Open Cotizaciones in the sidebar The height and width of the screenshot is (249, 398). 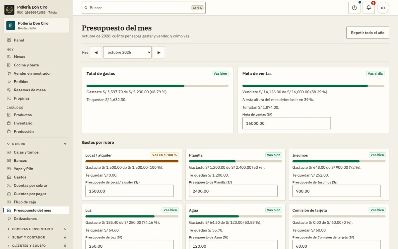point(36,219)
